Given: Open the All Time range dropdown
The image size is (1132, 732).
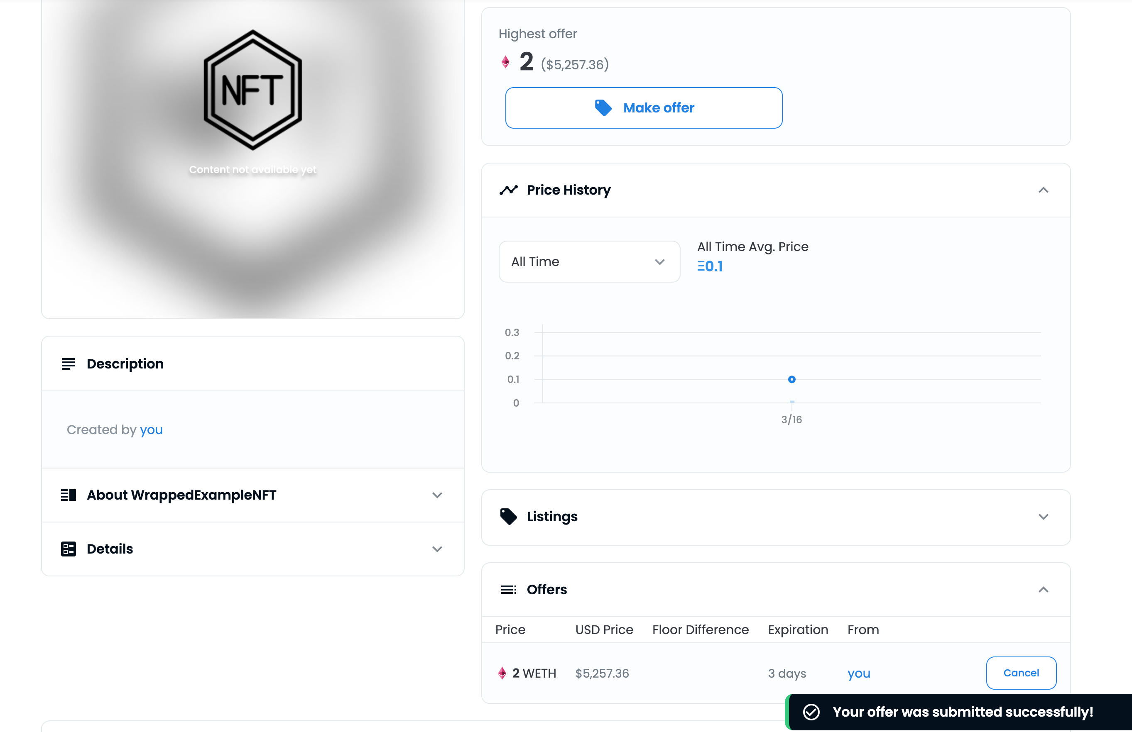Looking at the screenshot, I should [589, 262].
